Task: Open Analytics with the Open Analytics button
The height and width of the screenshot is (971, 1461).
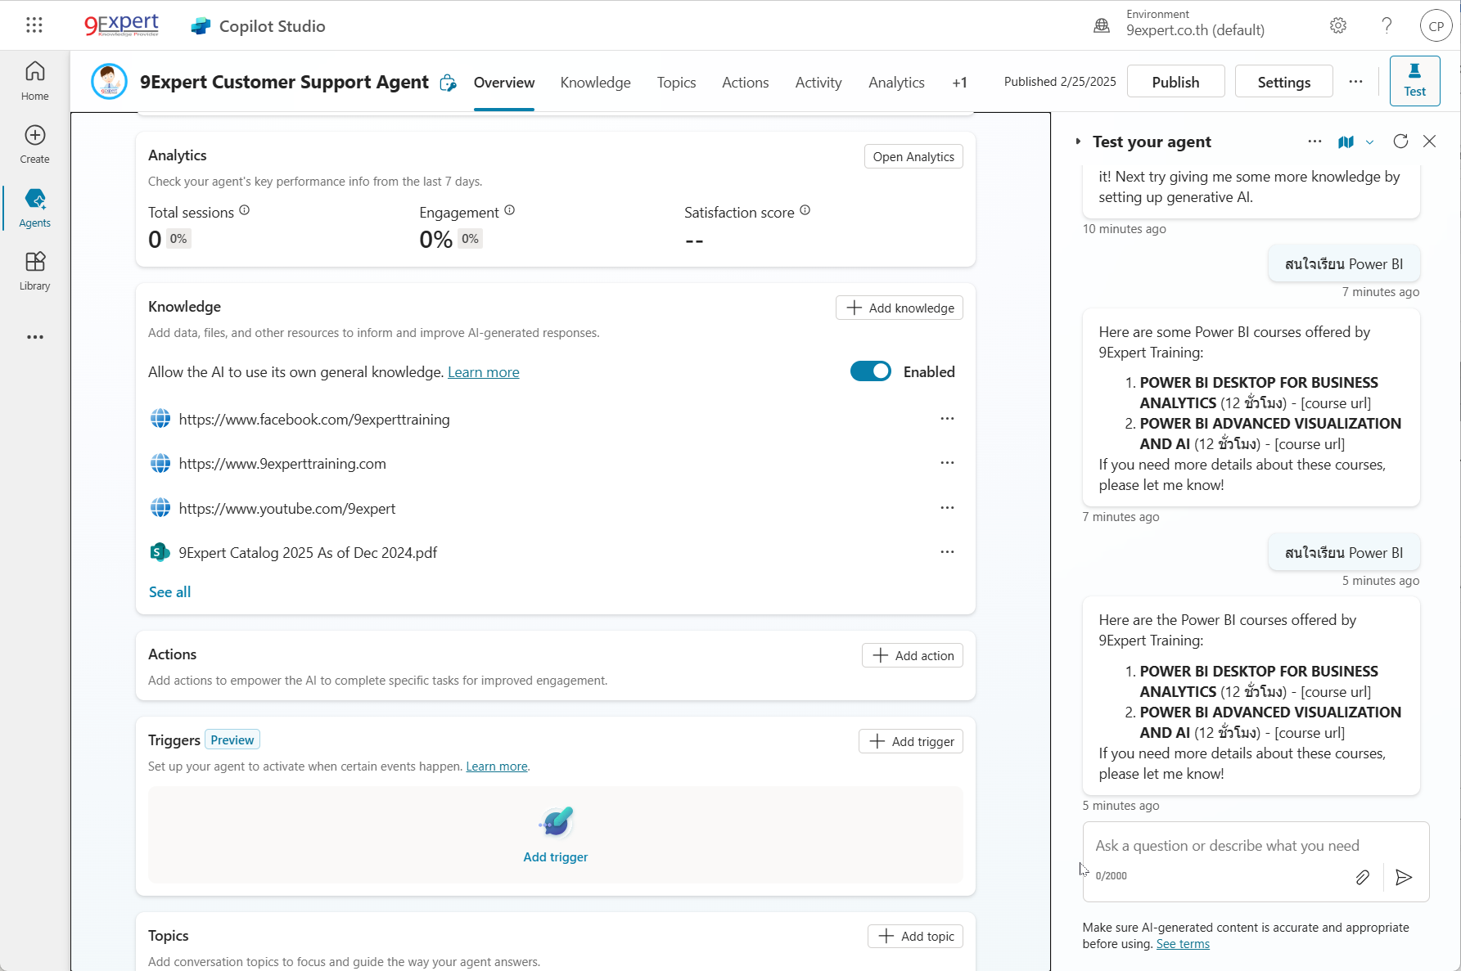Action: [x=913, y=156]
